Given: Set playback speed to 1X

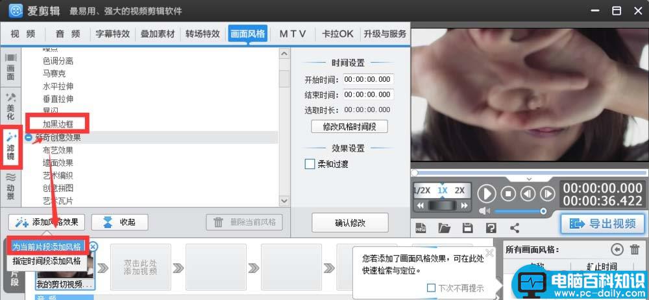Looking at the screenshot, I should coord(443,190).
